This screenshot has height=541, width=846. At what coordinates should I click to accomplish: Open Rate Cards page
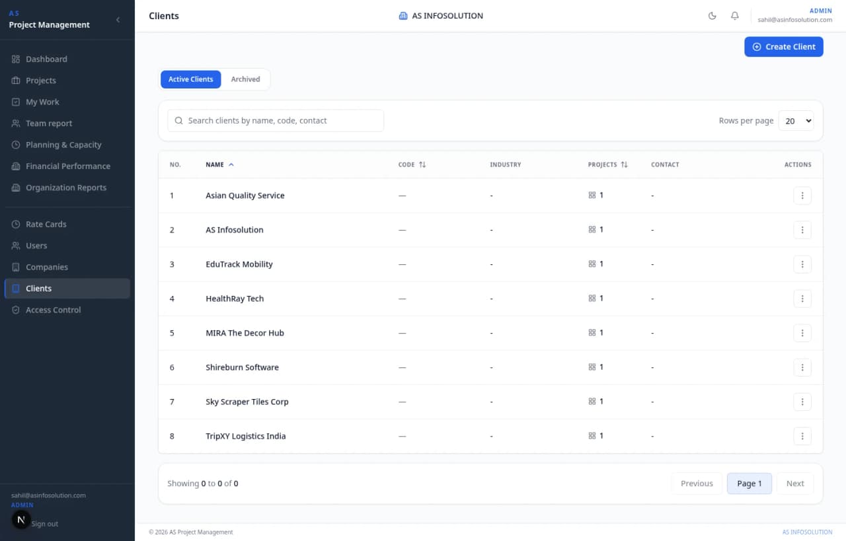point(67,225)
